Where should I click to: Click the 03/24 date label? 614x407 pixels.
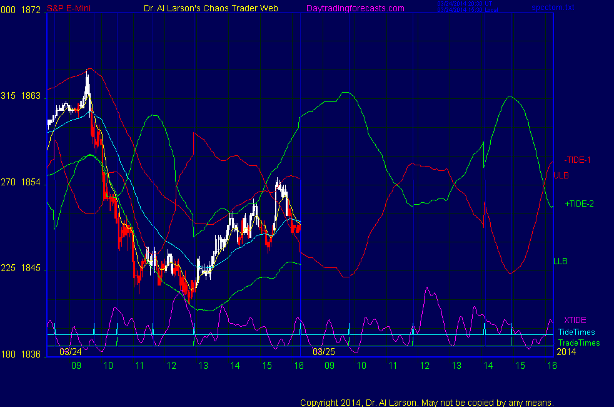71,352
